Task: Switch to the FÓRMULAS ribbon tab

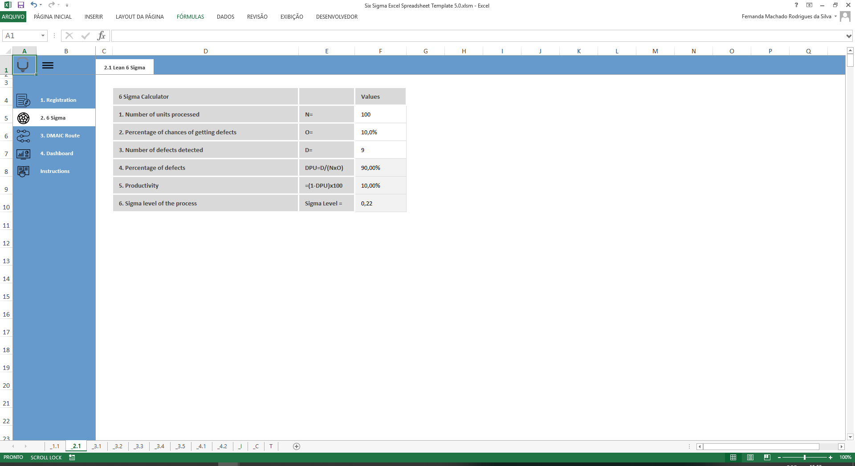Action: pyautogui.click(x=190, y=16)
